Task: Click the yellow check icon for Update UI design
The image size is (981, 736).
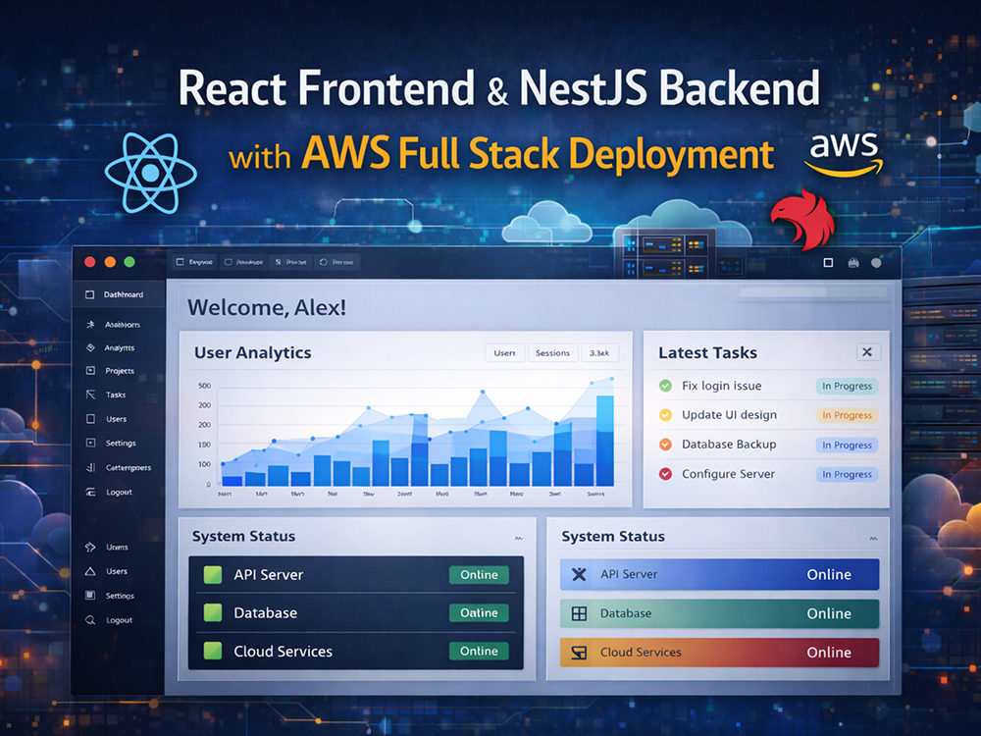Action: coord(666,414)
